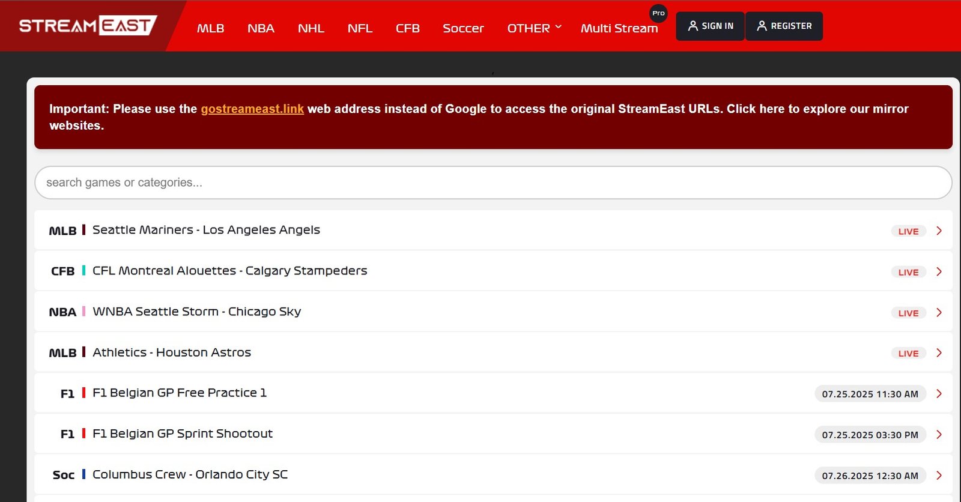Click the StreamEast logo
Screen dimensions: 961x502
click(x=88, y=26)
